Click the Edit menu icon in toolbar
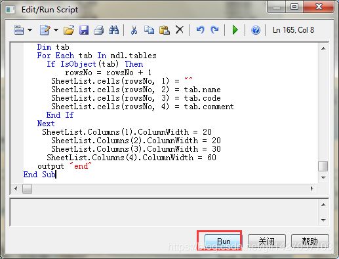 tap(19, 30)
